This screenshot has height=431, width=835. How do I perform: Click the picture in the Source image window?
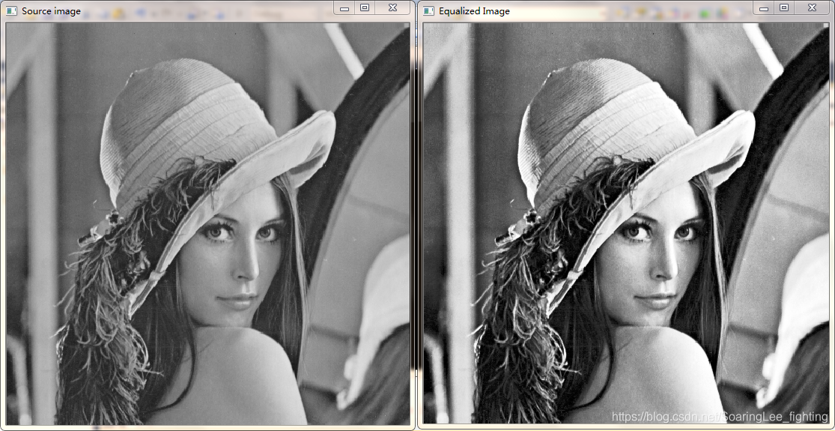[207, 224]
